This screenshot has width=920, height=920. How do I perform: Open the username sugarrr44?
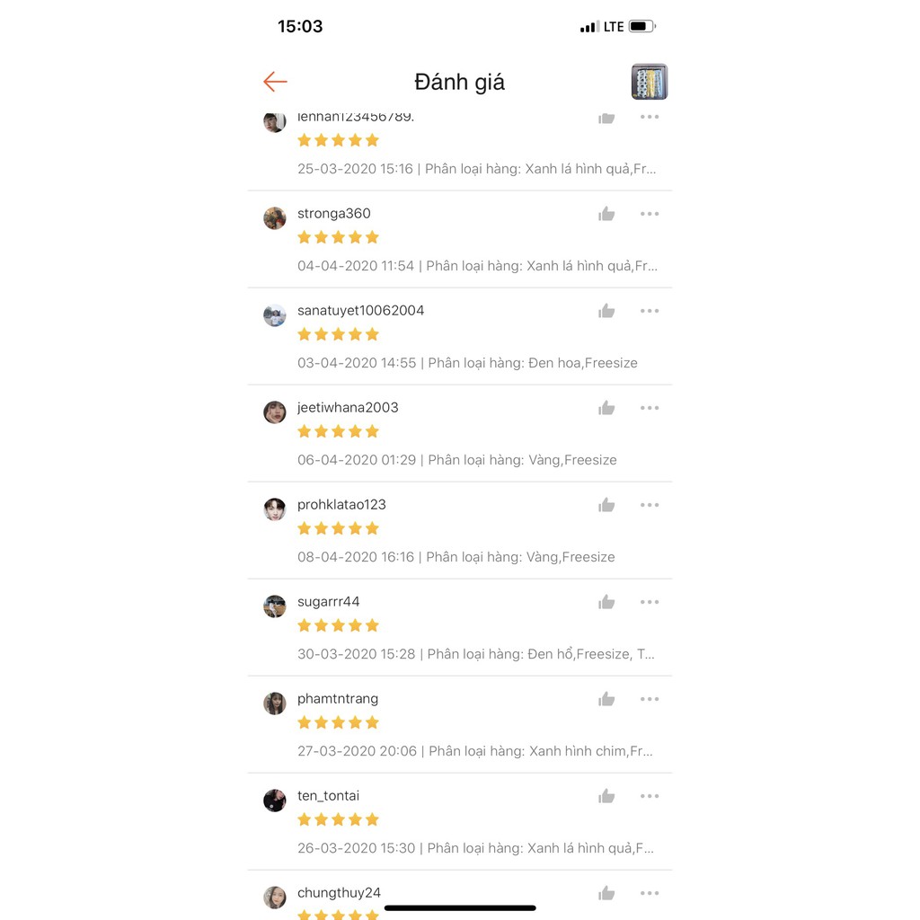tap(329, 602)
